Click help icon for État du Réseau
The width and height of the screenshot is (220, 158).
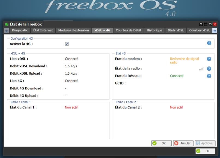209,76
